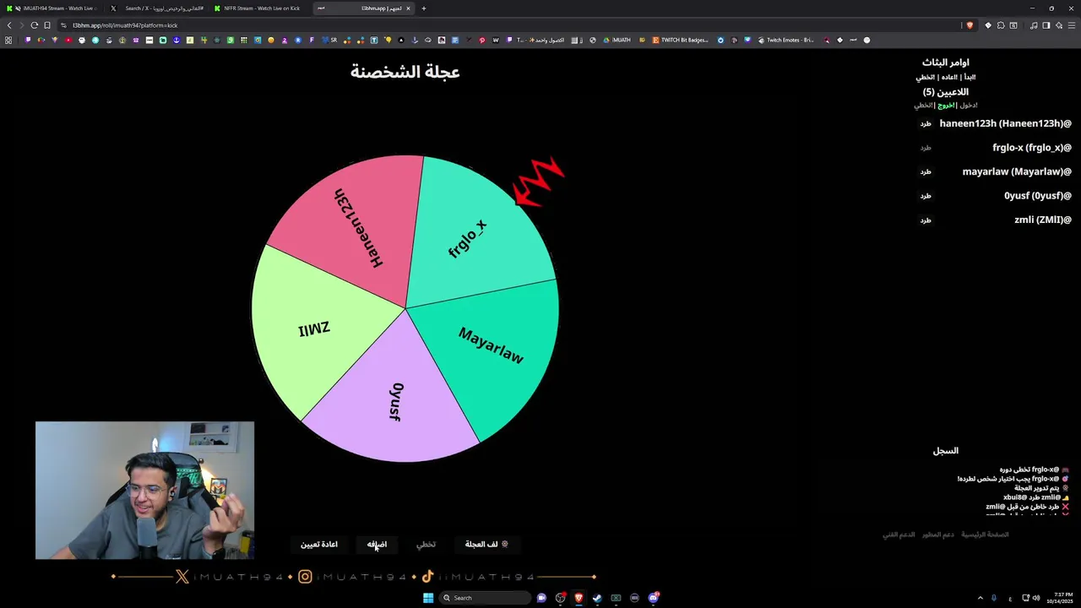Select the ZMlI slice on the wheel
Viewport: 1081px width, 608px height.
tap(314, 329)
